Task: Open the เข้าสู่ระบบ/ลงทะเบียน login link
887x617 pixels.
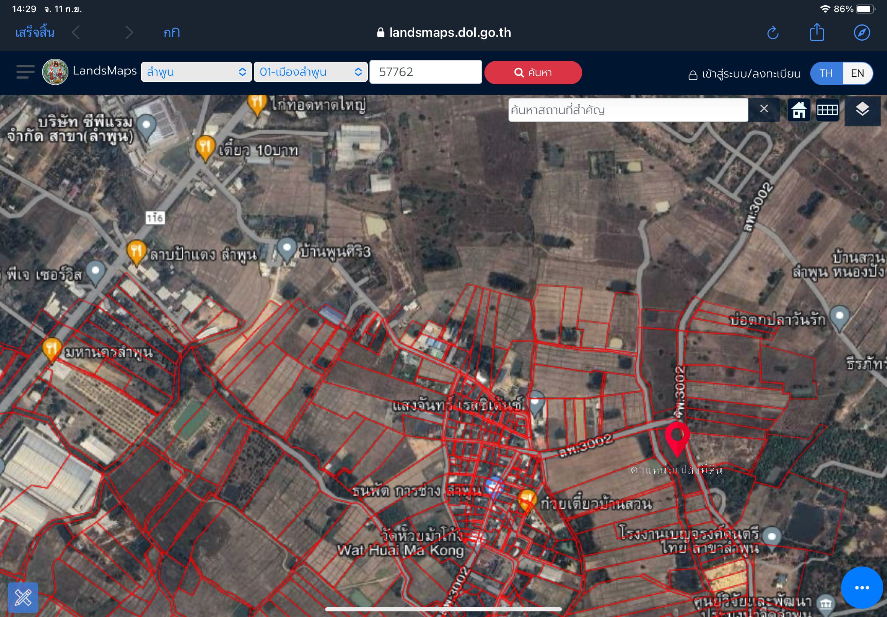Action: (x=744, y=73)
